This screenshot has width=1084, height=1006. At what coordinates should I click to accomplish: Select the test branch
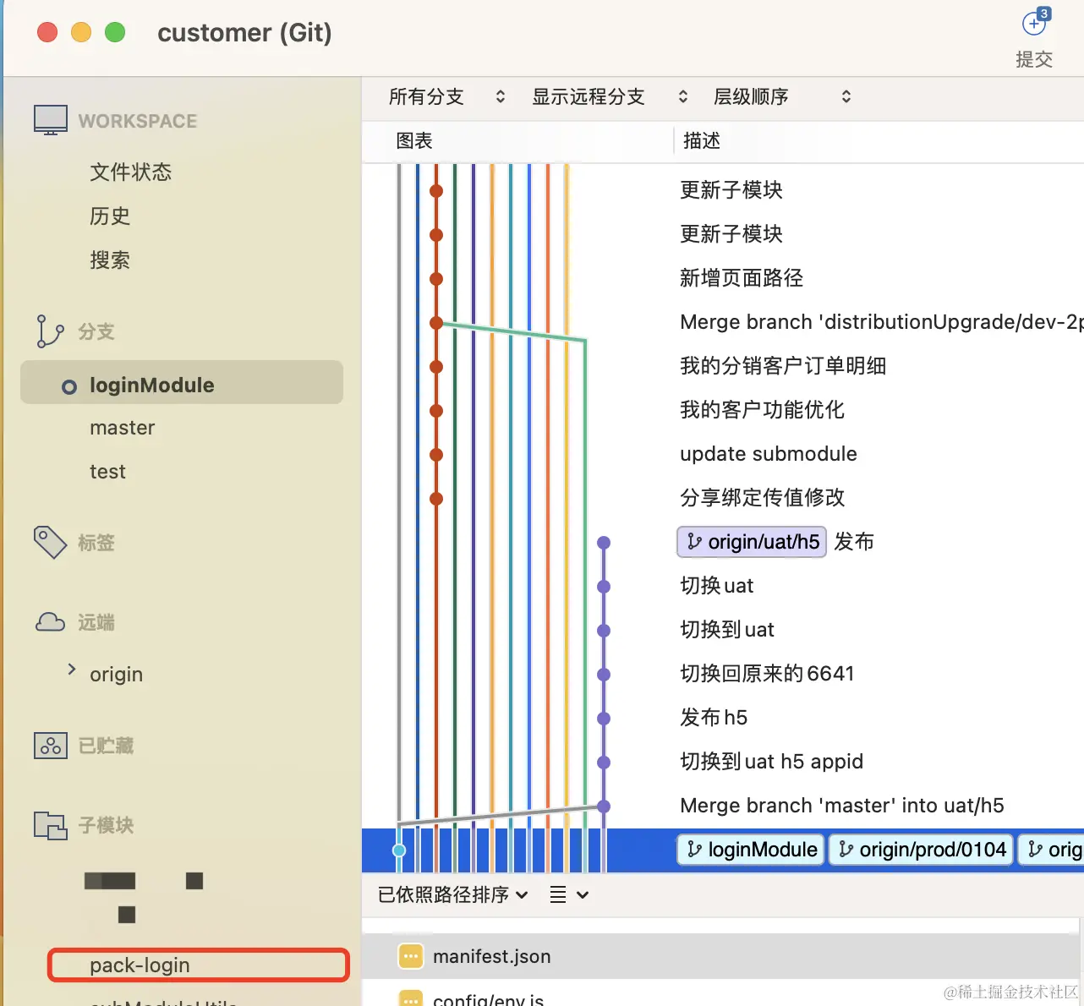click(107, 472)
